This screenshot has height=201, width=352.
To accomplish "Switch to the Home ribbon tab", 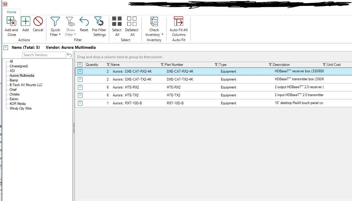I will tap(11, 12).
